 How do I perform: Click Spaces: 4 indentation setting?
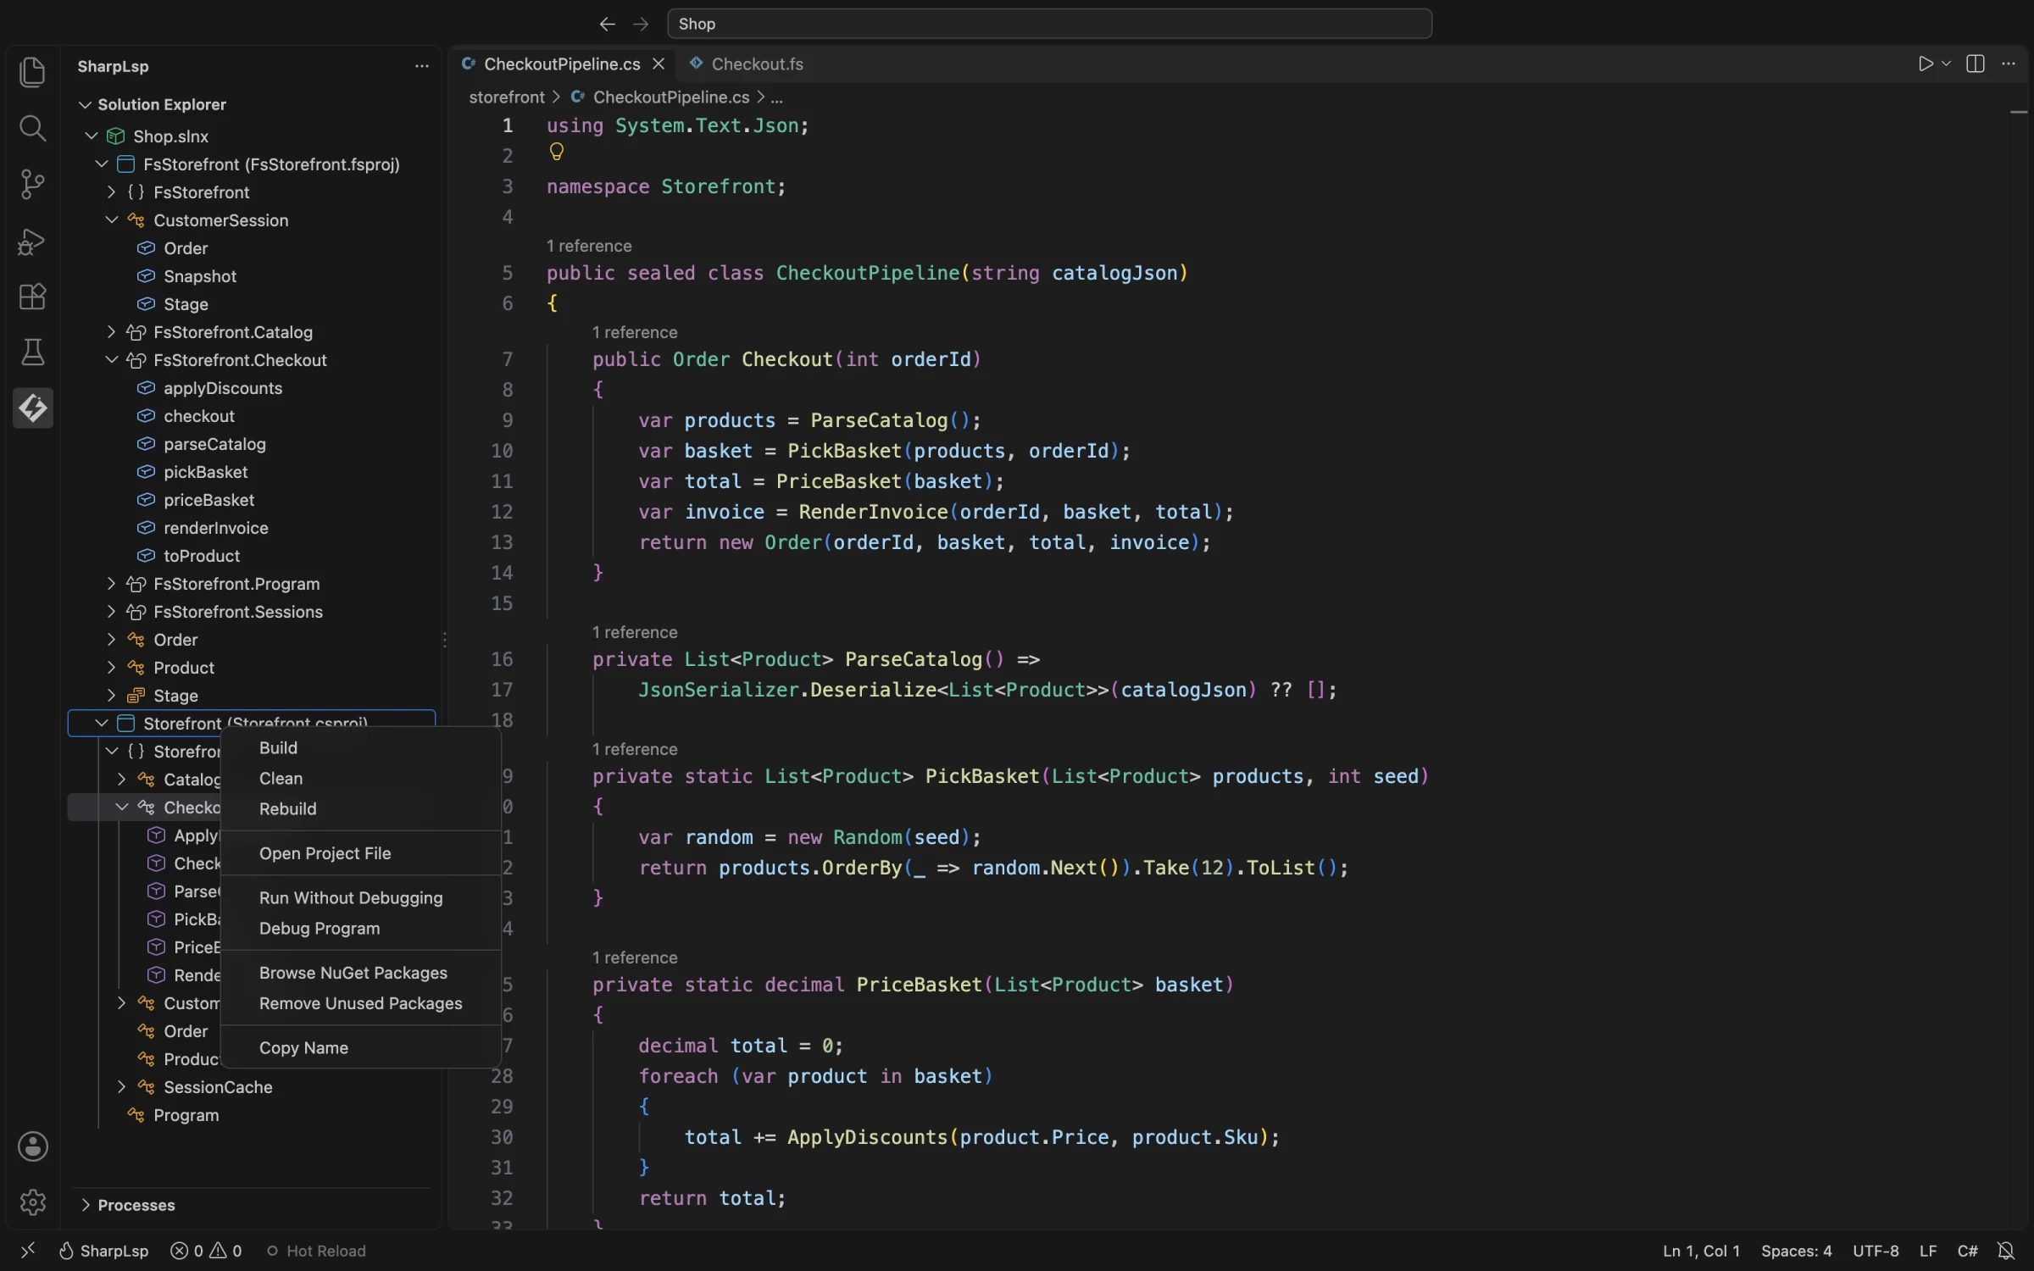pos(1796,1251)
